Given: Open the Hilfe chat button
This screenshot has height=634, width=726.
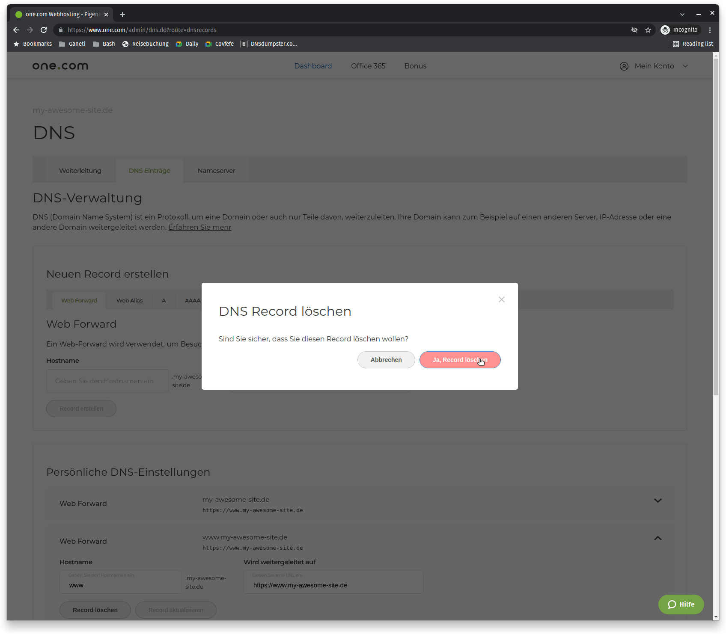Looking at the screenshot, I should tap(681, 604).
